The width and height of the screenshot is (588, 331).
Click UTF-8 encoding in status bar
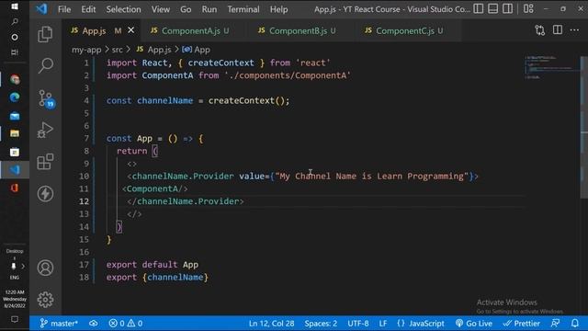(x=358, y=323)
